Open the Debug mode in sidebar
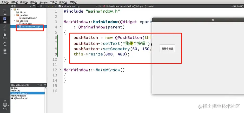The width and height of the screenshot is (244, 113). [5, 36]
